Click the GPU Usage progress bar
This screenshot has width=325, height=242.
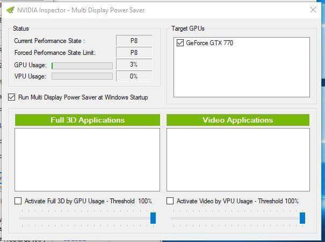tap(82, 66)
